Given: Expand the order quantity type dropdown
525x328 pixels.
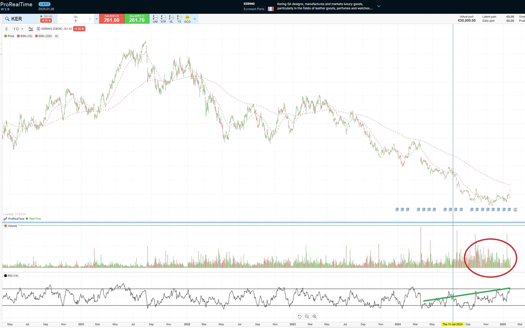Looking at the screenshot, I should coord(96,19).
